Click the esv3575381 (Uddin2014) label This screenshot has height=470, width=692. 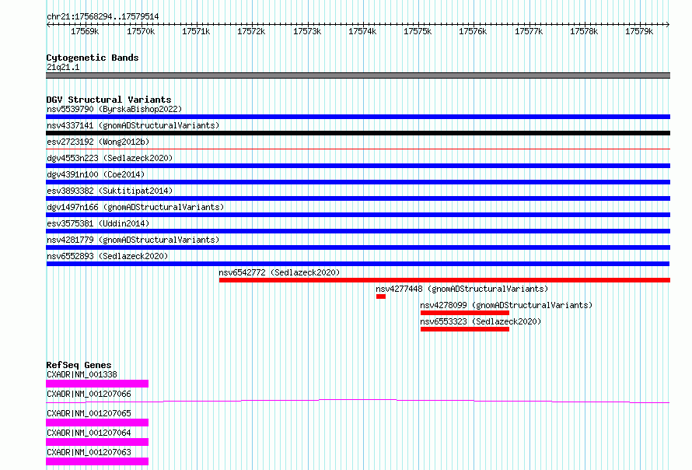point(98,223)
